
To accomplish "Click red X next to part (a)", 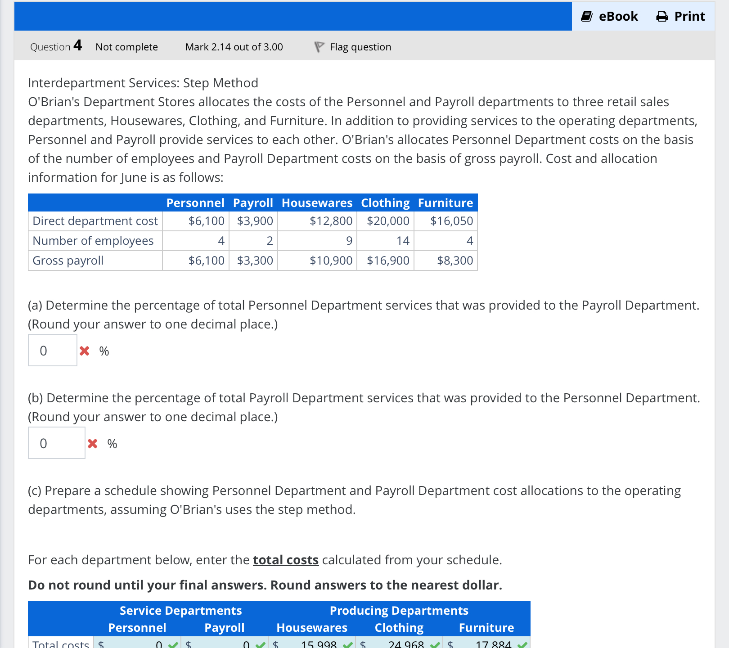I will (84, 351).
